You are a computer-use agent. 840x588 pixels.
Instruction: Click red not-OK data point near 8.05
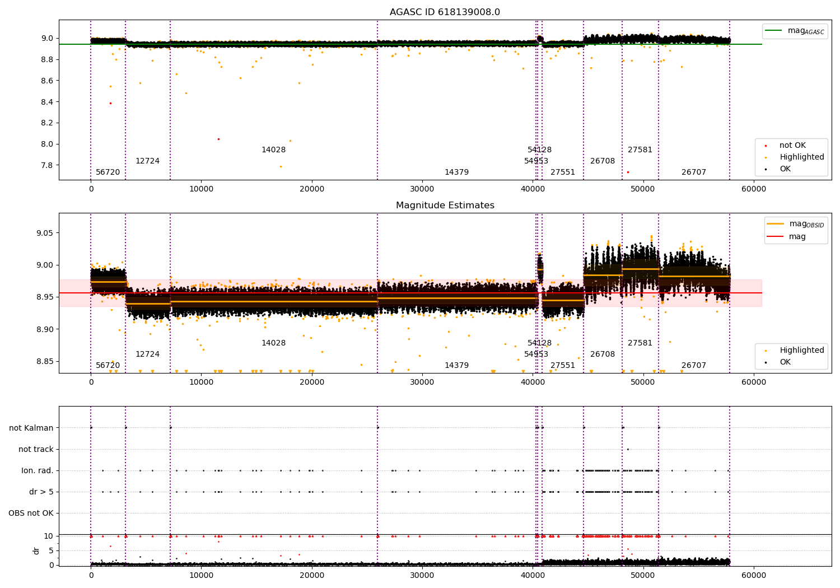(218, 139)
